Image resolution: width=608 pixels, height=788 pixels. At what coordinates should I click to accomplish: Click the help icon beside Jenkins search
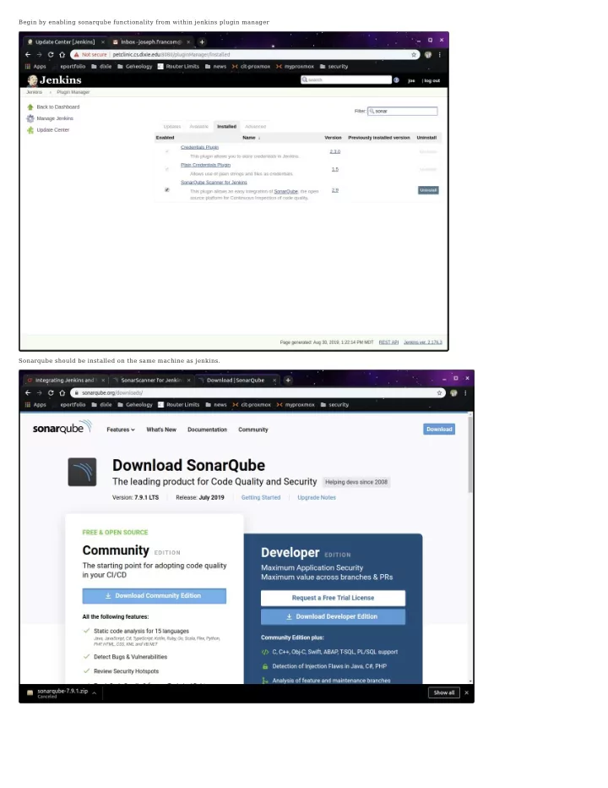[x=396, y=80]
